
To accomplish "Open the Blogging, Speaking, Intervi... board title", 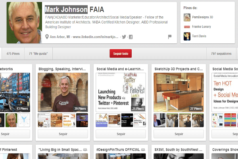I will [62, 69].
